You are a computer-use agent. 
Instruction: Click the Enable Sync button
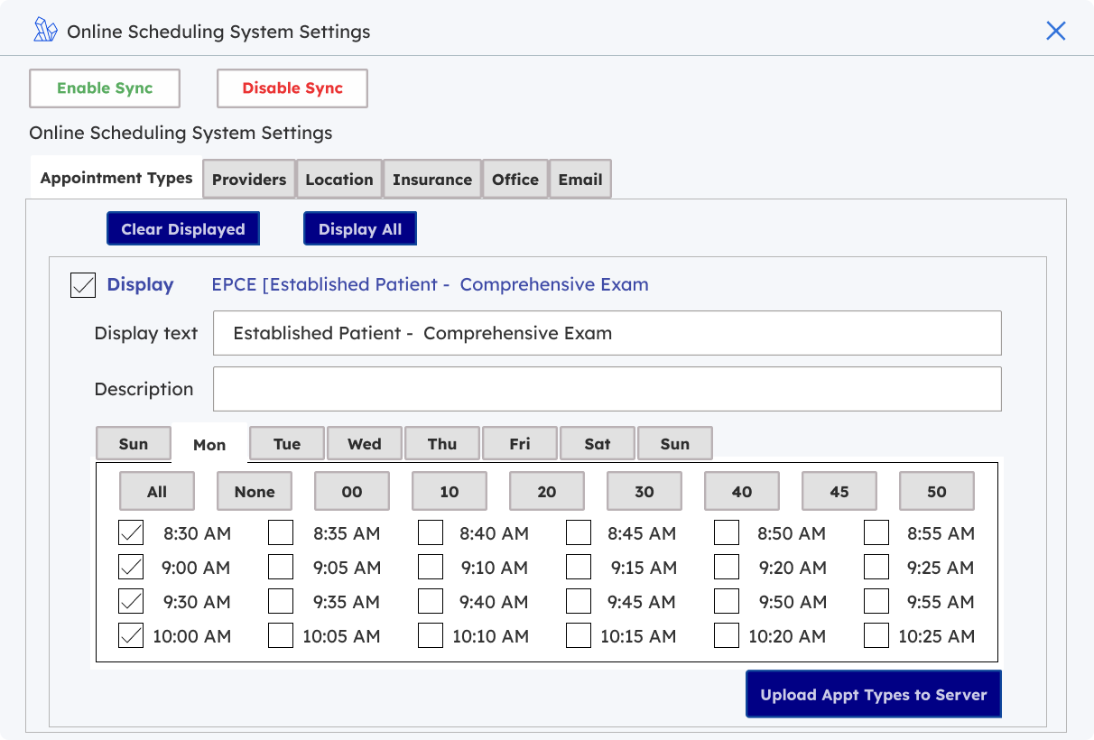(105, 88)
